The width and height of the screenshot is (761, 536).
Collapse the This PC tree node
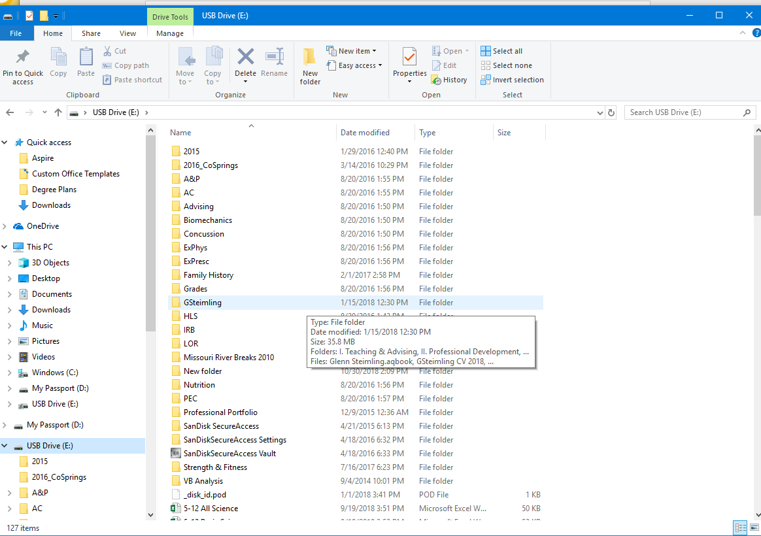[x=5, y=247]
